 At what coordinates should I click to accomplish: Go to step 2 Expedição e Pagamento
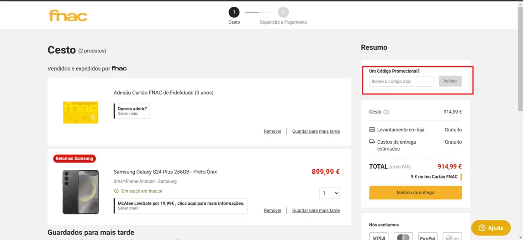pos(283,12)
